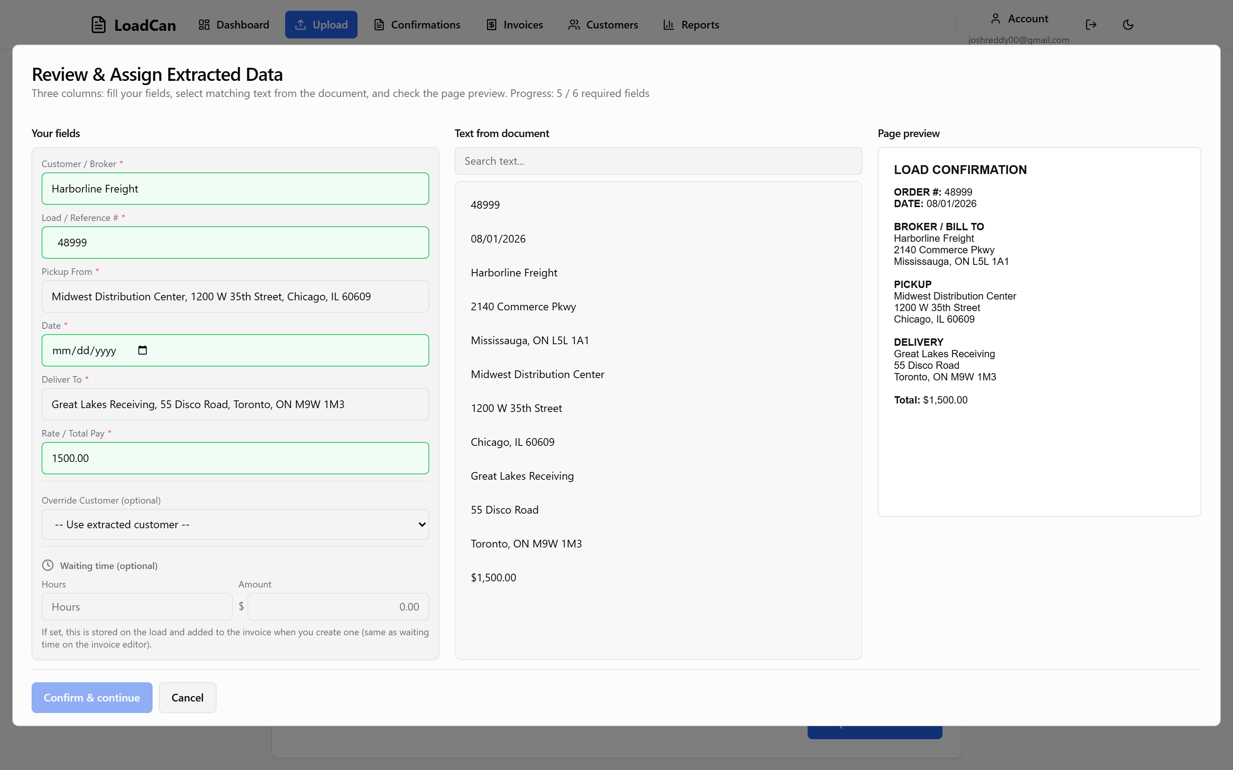Toggle dark mode moon icon

(x=1128, y=24)
